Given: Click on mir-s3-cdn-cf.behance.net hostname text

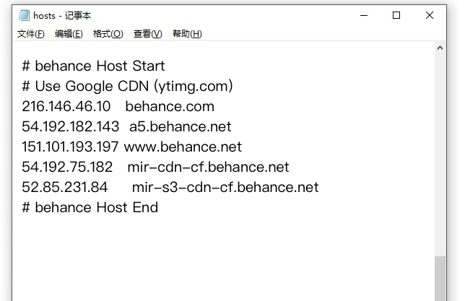Looking at the screenshot, I should pos(225,187).
